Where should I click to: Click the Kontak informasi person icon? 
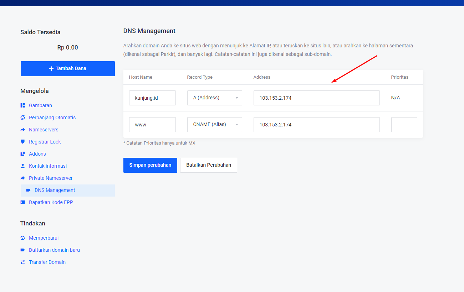click(23, 166)
